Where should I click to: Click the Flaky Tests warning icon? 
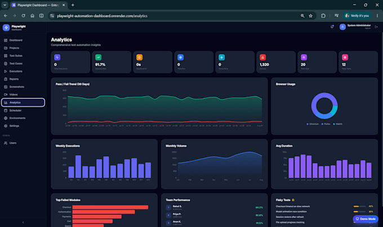pos(293,200)
